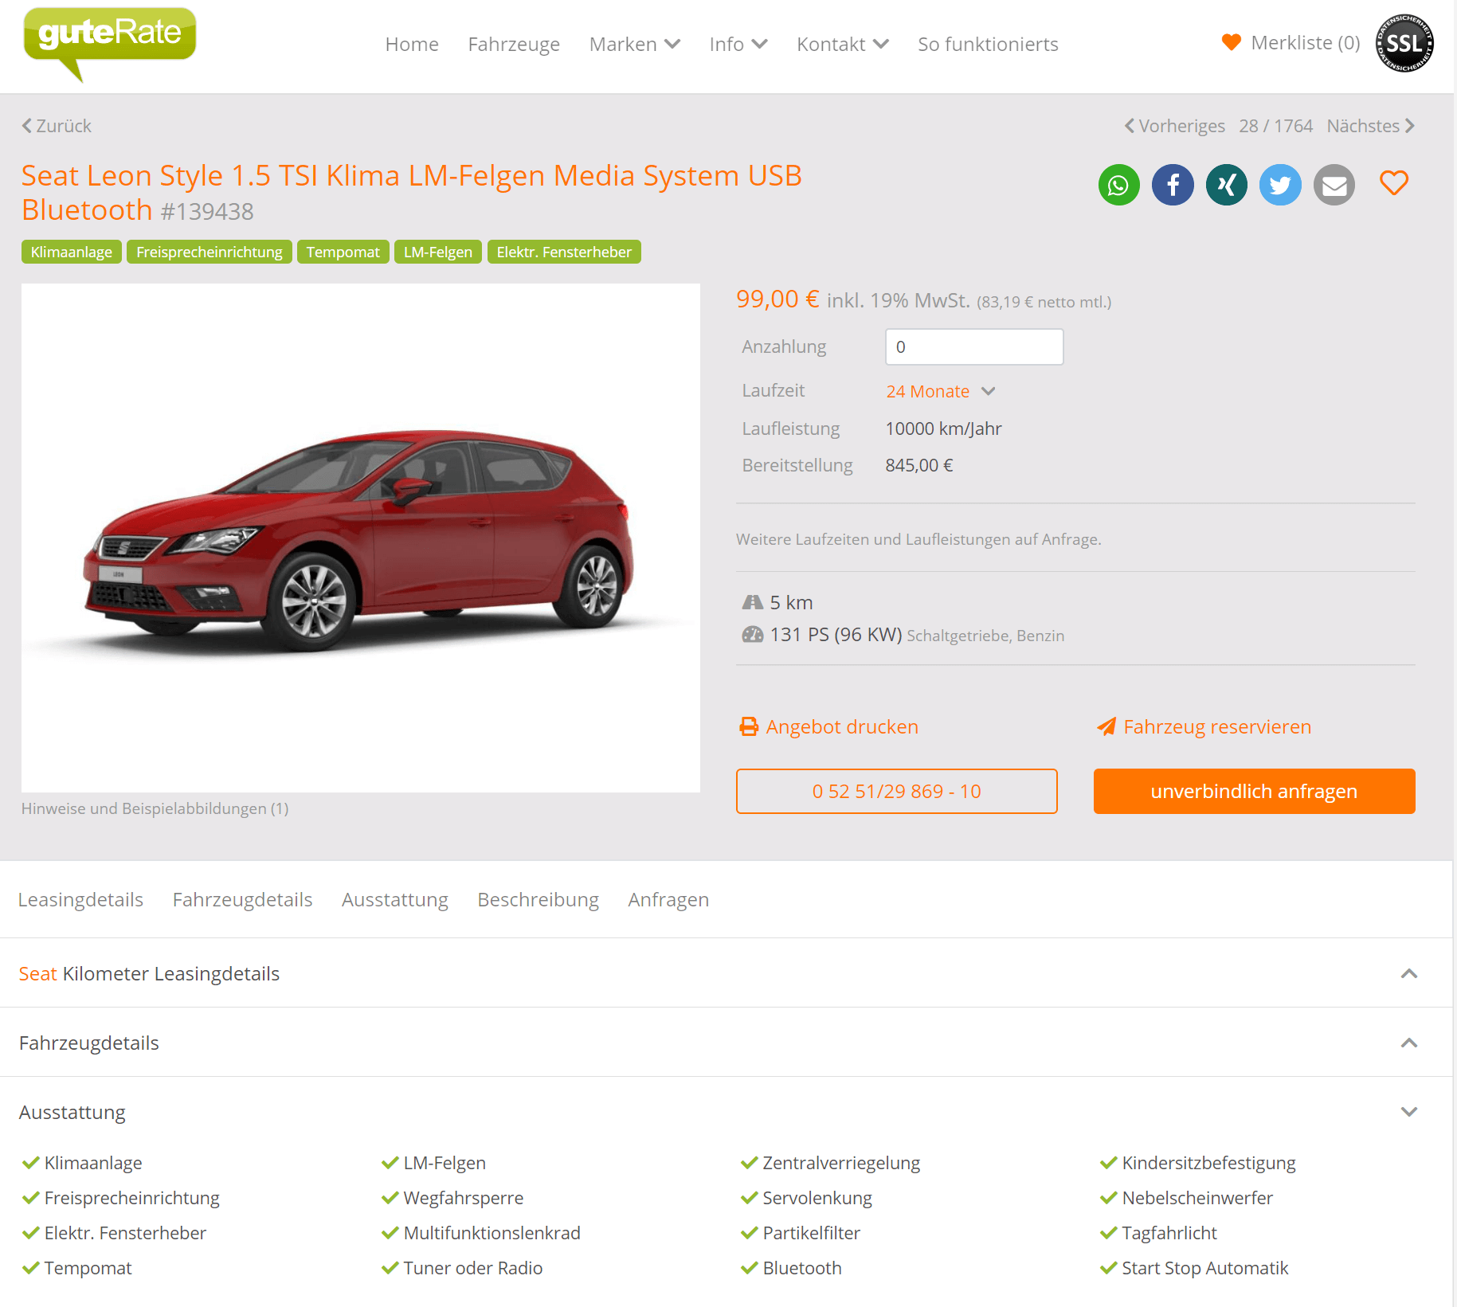Open the Laufzeit 24 Monate dropdown

(x=941, y=391)
